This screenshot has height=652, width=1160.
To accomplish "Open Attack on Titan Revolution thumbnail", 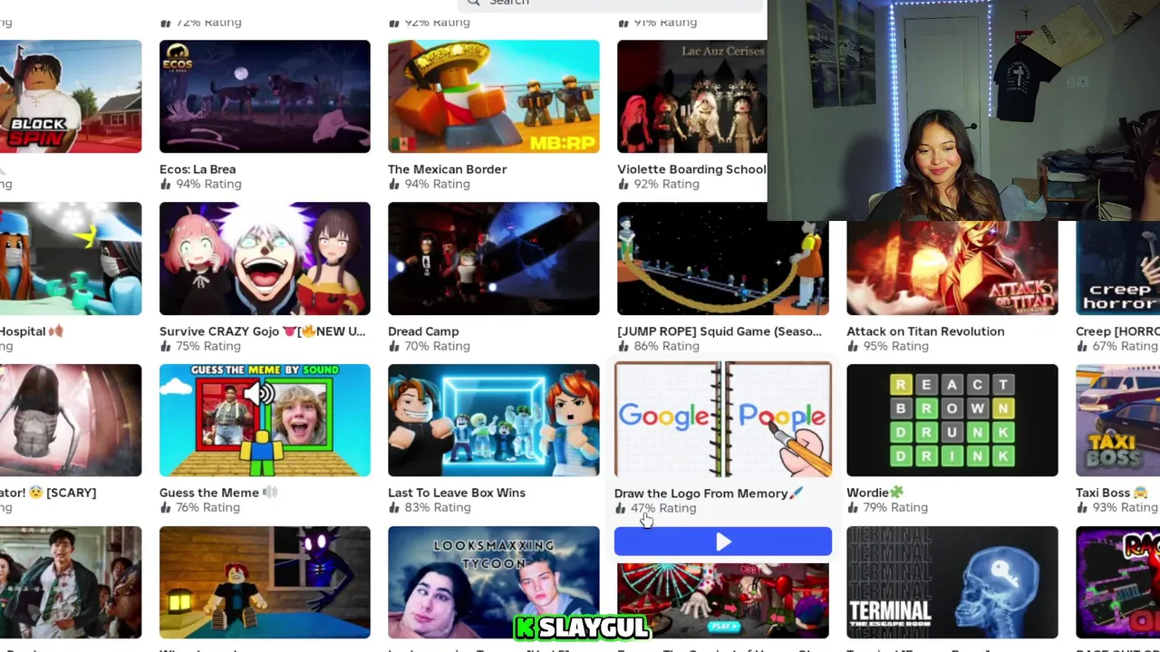I will 952,267.
